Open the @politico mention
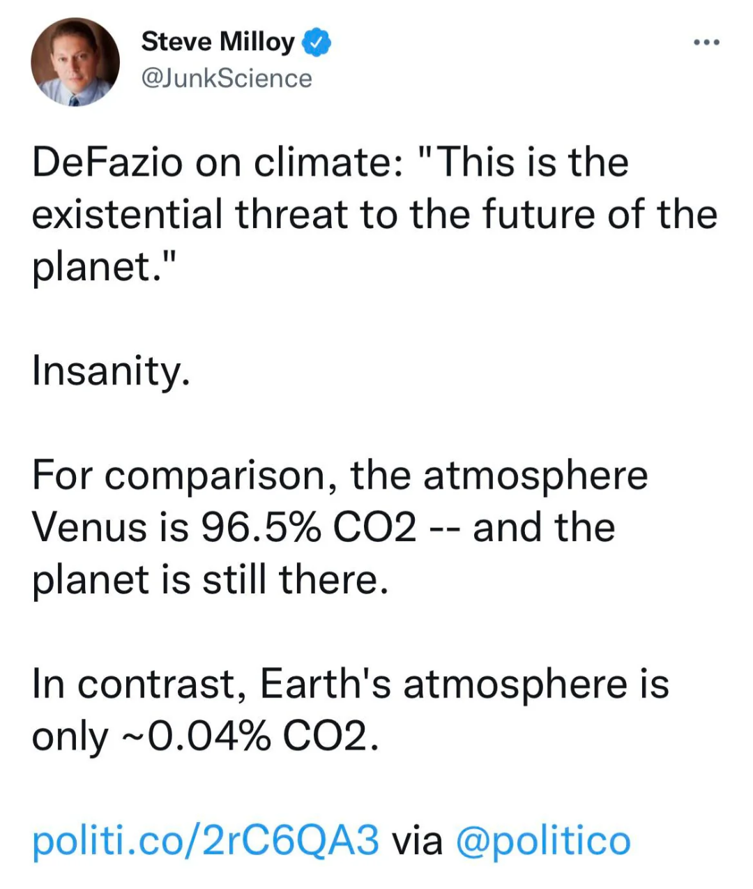Screen dimensions: 753x889 click(543, 839)
